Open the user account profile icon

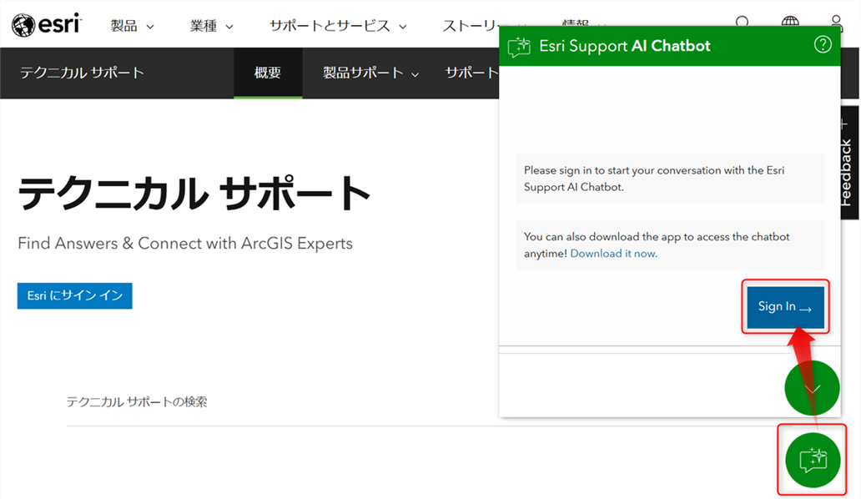pos(836,22)
